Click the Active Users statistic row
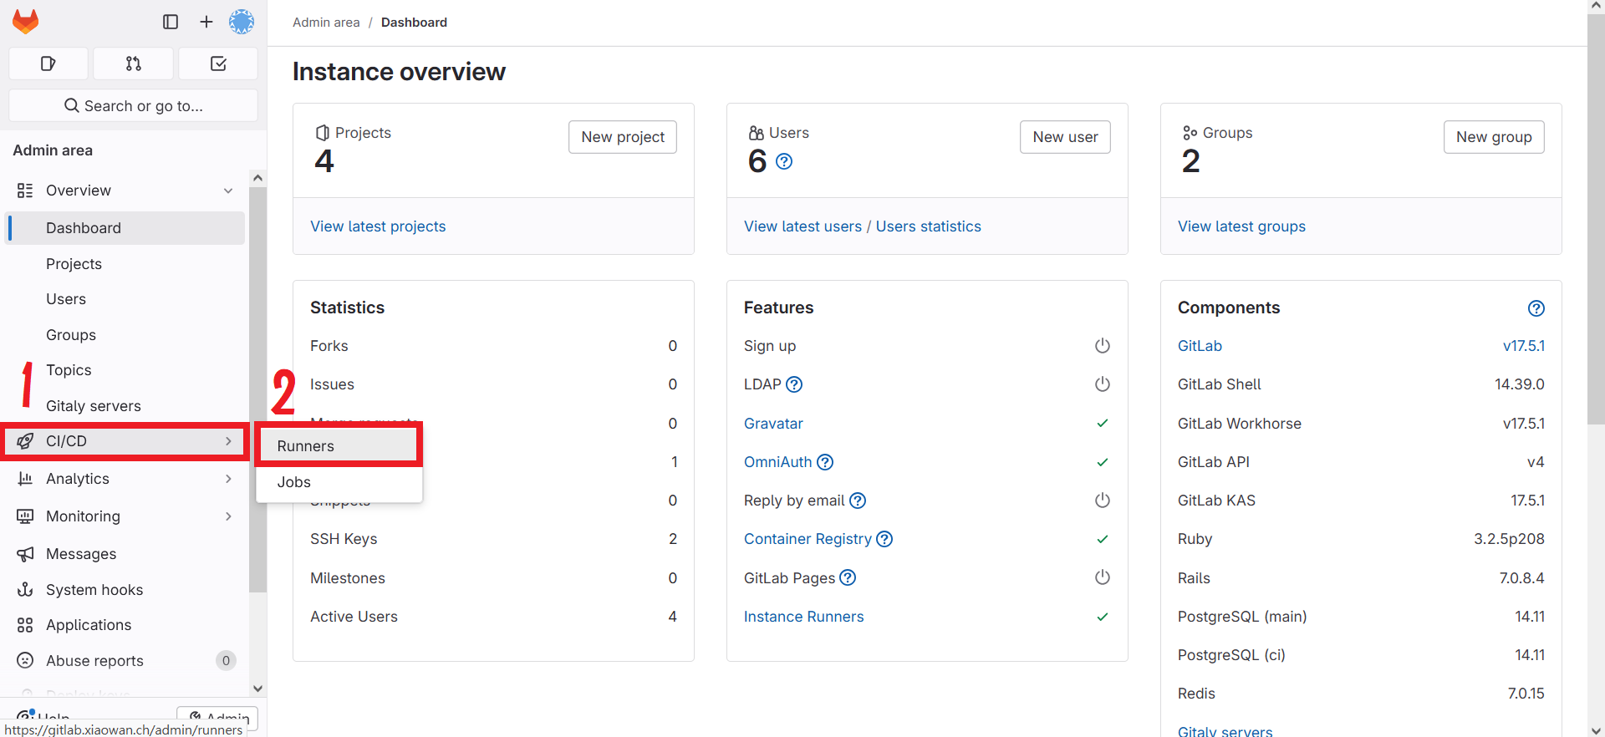1605x737 pixels. pos(493,617)
